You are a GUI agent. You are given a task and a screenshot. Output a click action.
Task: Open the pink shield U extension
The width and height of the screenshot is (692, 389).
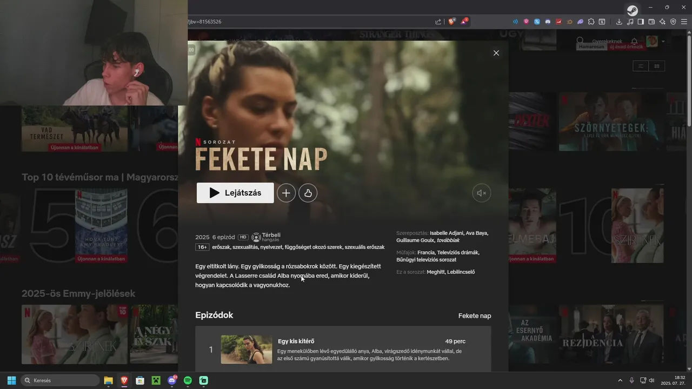526,22
